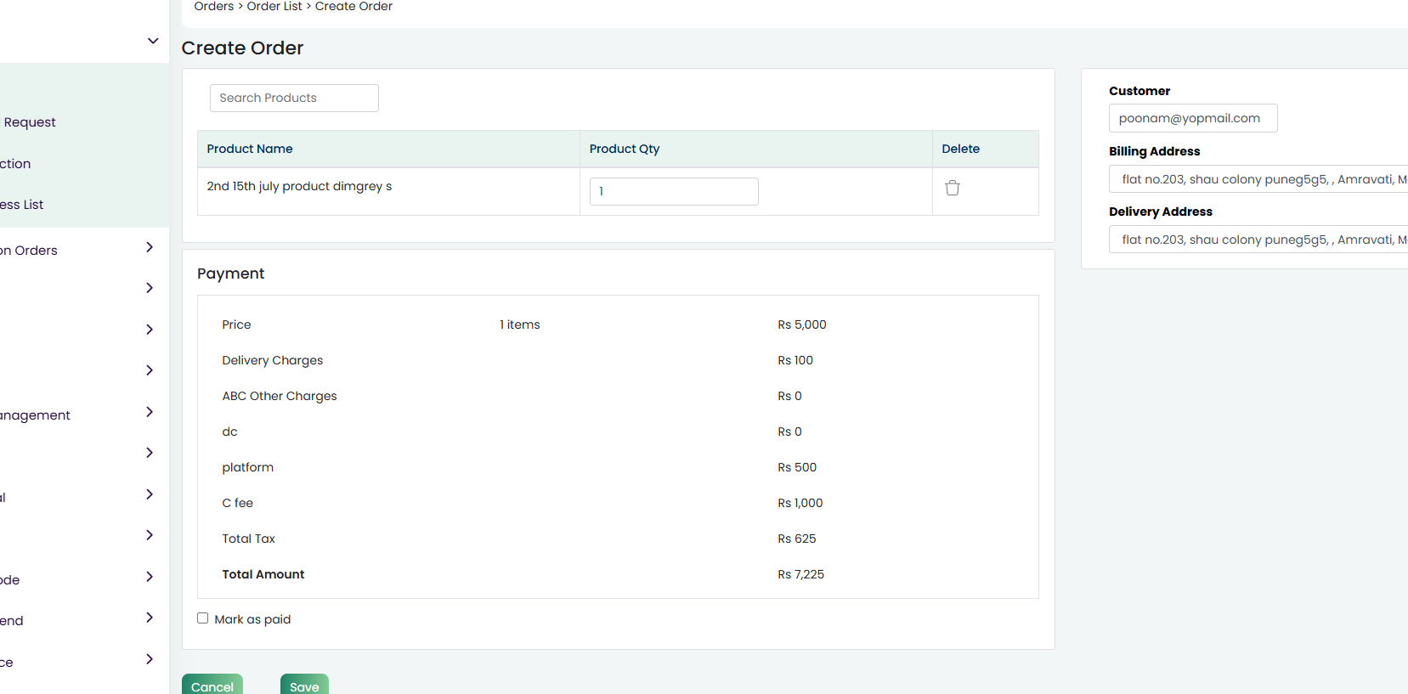Viewport: 1408px width, 694px height.
Task: Click the Customer email field
Action: click(x=1193, y=118)
